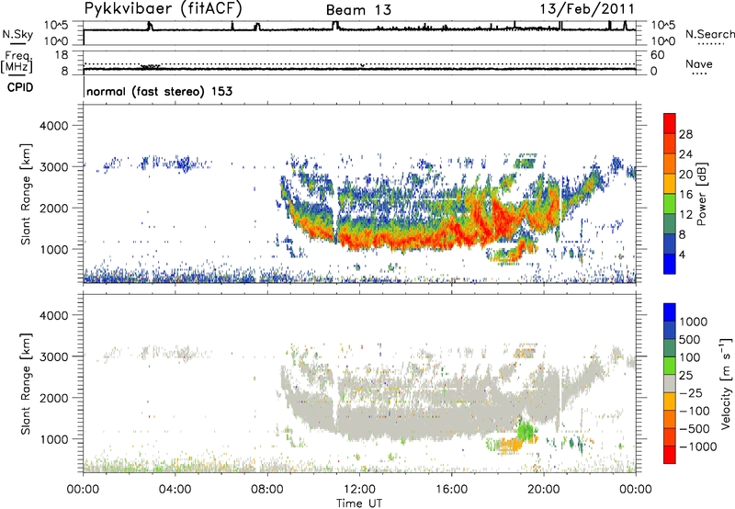The image size is (735, 509).
Task: Click the green velocity patch near 19:00
Action: pos(526,430)
